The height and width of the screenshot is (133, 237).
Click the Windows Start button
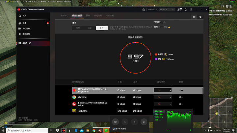tap(3, 130)
